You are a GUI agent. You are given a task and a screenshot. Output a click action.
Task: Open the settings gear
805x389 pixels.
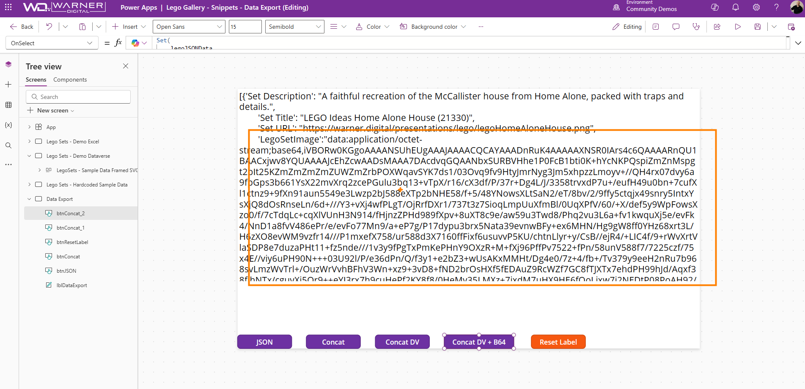pyautogui.click(x=756, y=7)
